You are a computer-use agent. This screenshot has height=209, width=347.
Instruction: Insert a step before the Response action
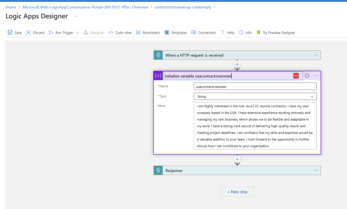pos(237,159)
